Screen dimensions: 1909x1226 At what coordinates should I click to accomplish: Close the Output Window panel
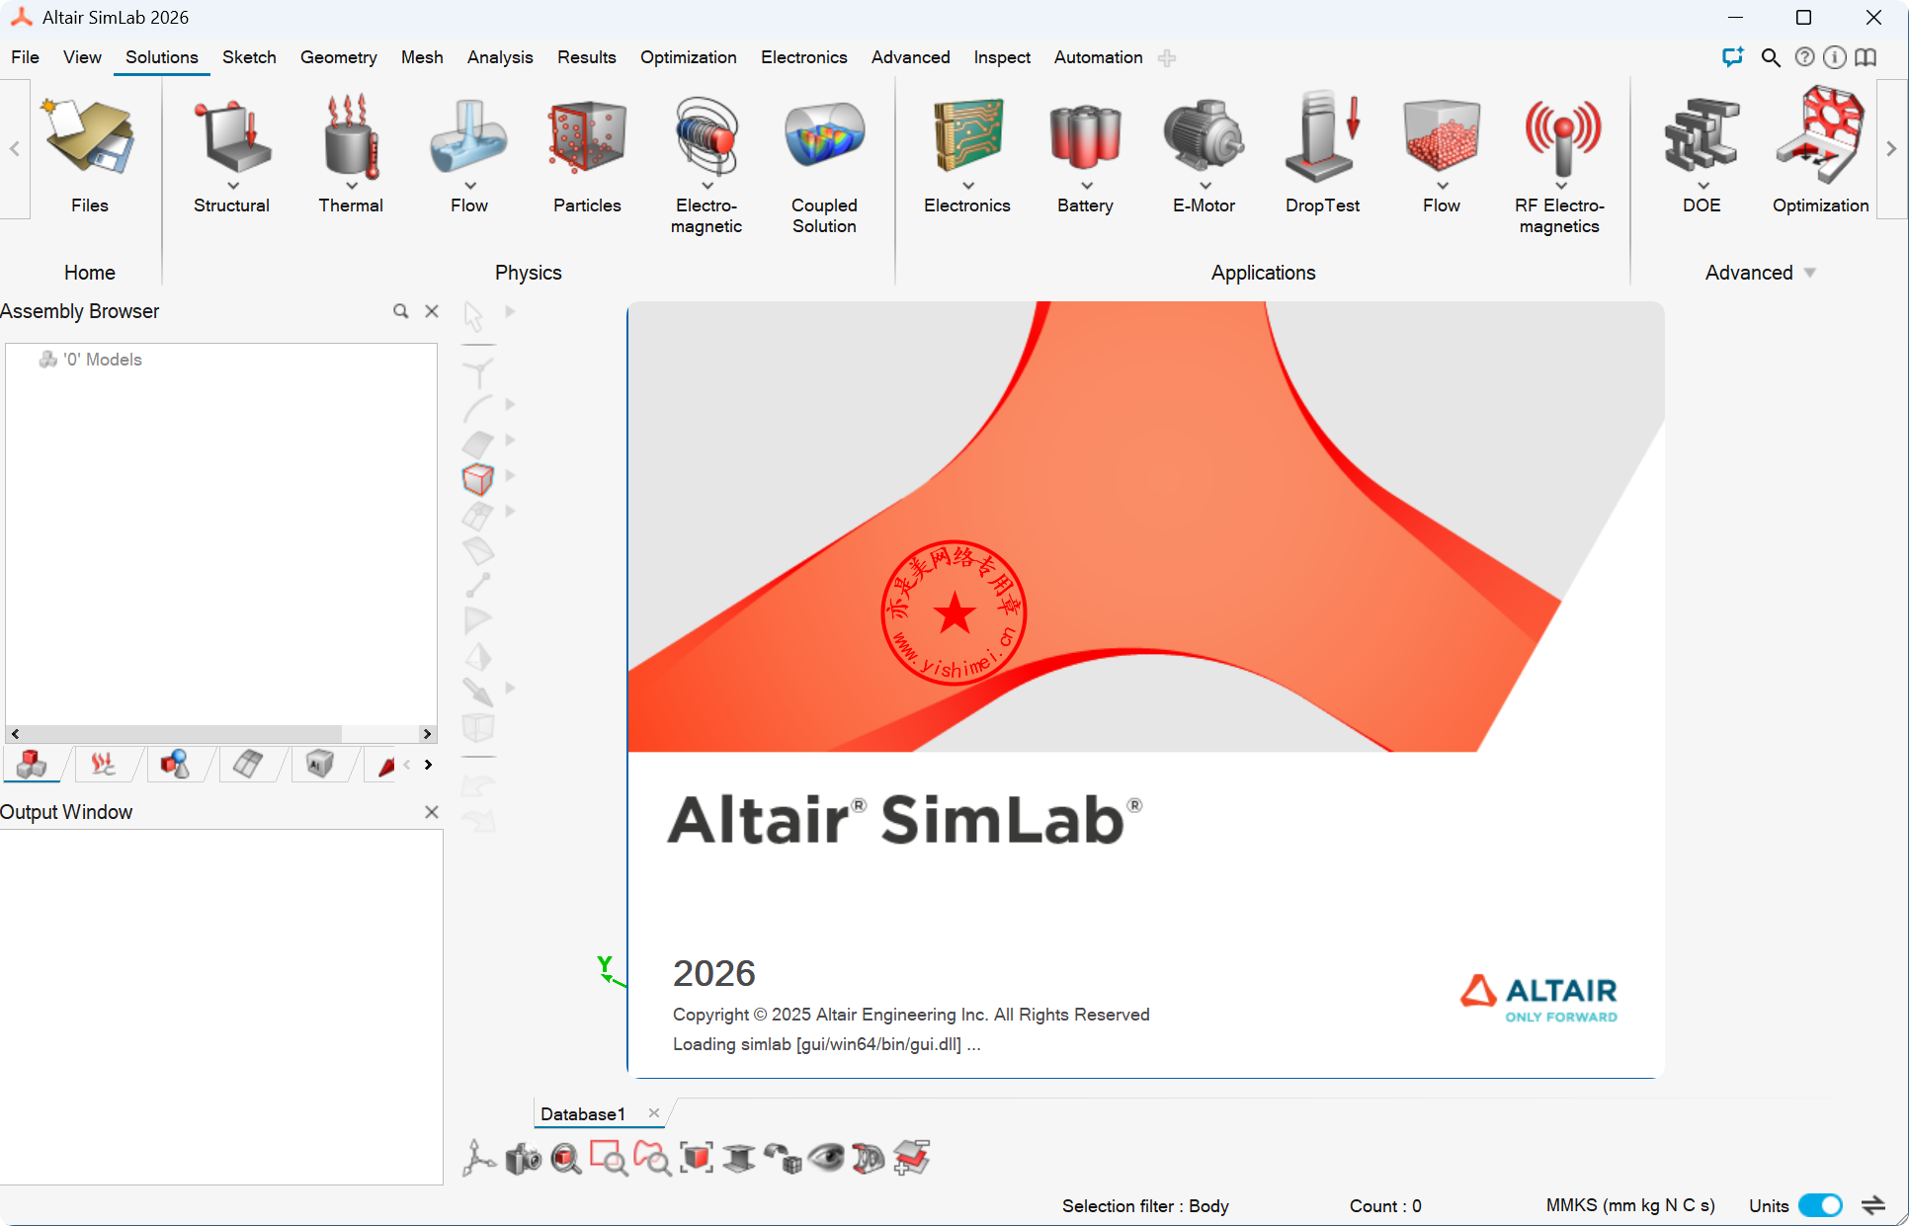tap(432, 812)
